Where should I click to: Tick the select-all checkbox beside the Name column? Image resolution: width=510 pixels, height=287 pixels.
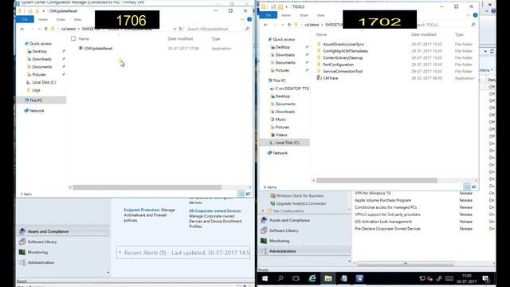[73, 38]
